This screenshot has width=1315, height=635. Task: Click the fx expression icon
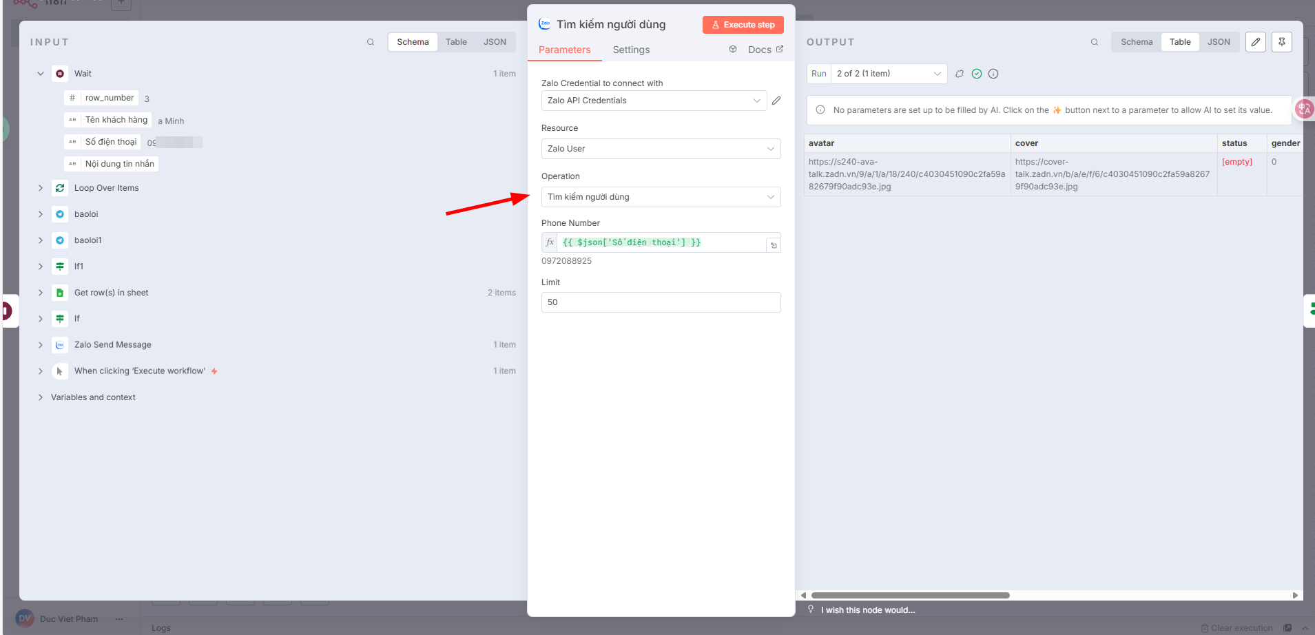pyautogui.click(x=550, y=242)
